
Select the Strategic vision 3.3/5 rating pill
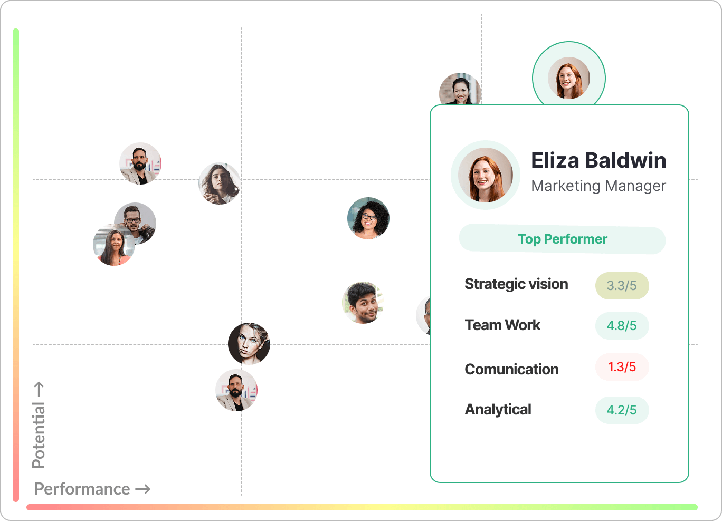[622, 285]
